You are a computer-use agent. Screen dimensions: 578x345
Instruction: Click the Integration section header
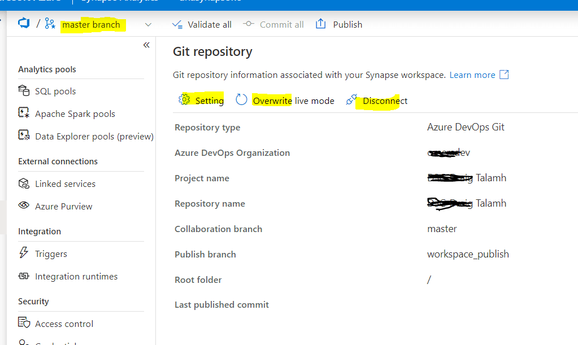(x=40, y=232)
